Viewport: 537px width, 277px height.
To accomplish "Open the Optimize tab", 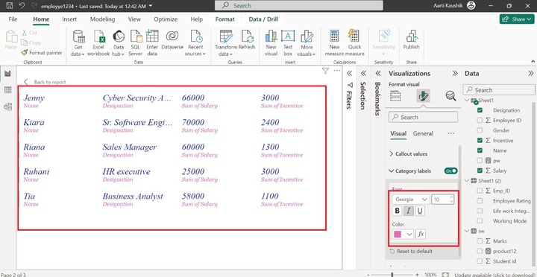I will pos(166,19).
